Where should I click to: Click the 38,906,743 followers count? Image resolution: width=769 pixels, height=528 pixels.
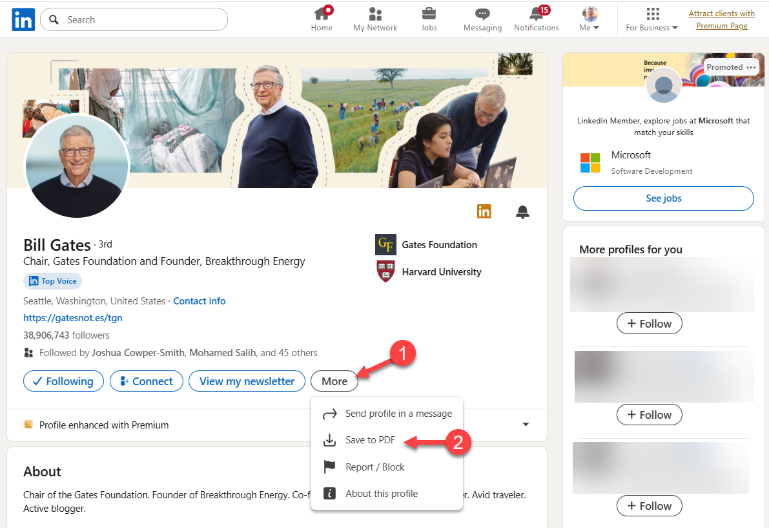pos(67,335)
